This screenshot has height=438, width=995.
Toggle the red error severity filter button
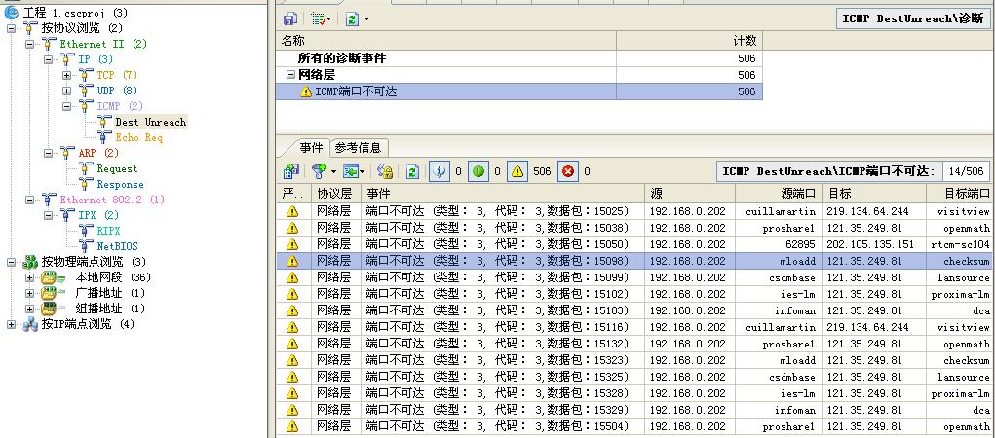coord(568,171)
